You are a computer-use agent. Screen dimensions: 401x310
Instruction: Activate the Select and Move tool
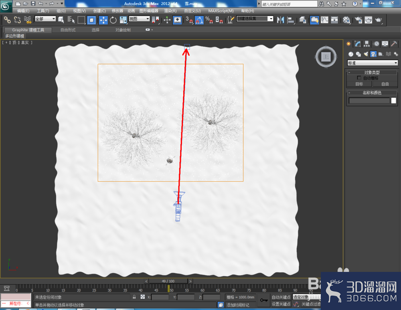[x=103, y=20]
